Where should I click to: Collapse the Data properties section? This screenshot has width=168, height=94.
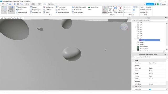133,60
